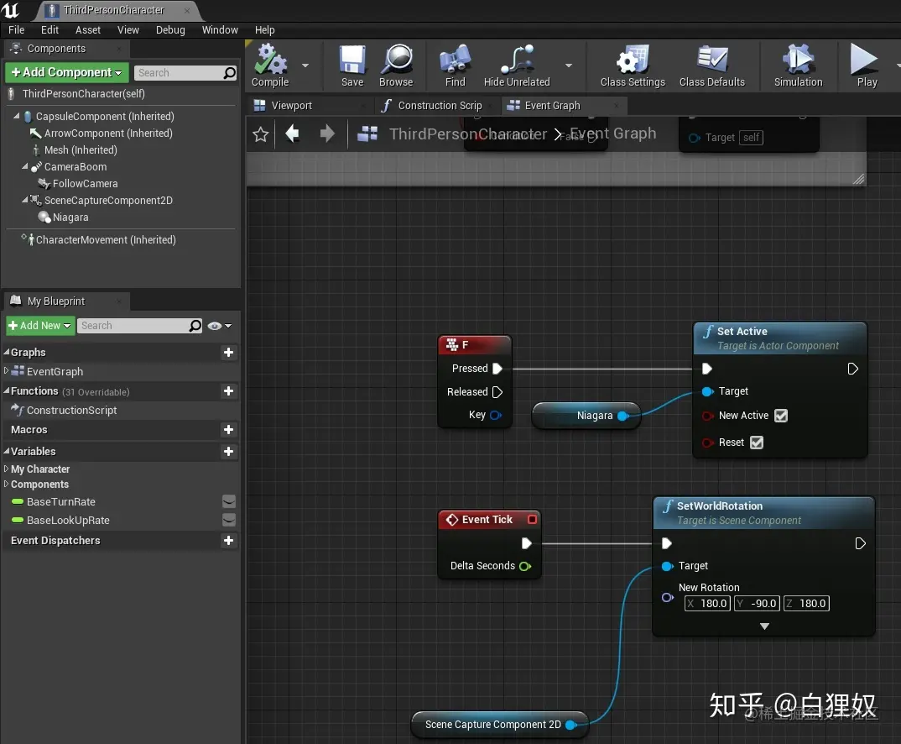Save the blueprint with Save icon
901x744 pixels.
coord(352,60)
